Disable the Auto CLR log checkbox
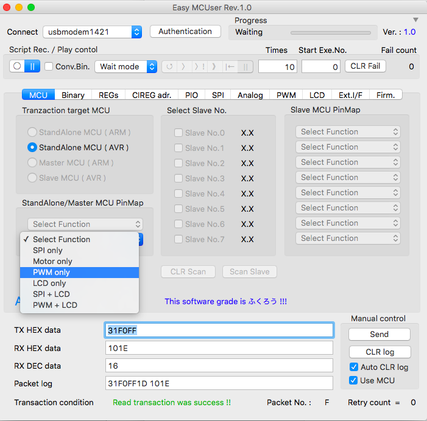427x421 pixels. pyautogui.click(x=354, y=367)
